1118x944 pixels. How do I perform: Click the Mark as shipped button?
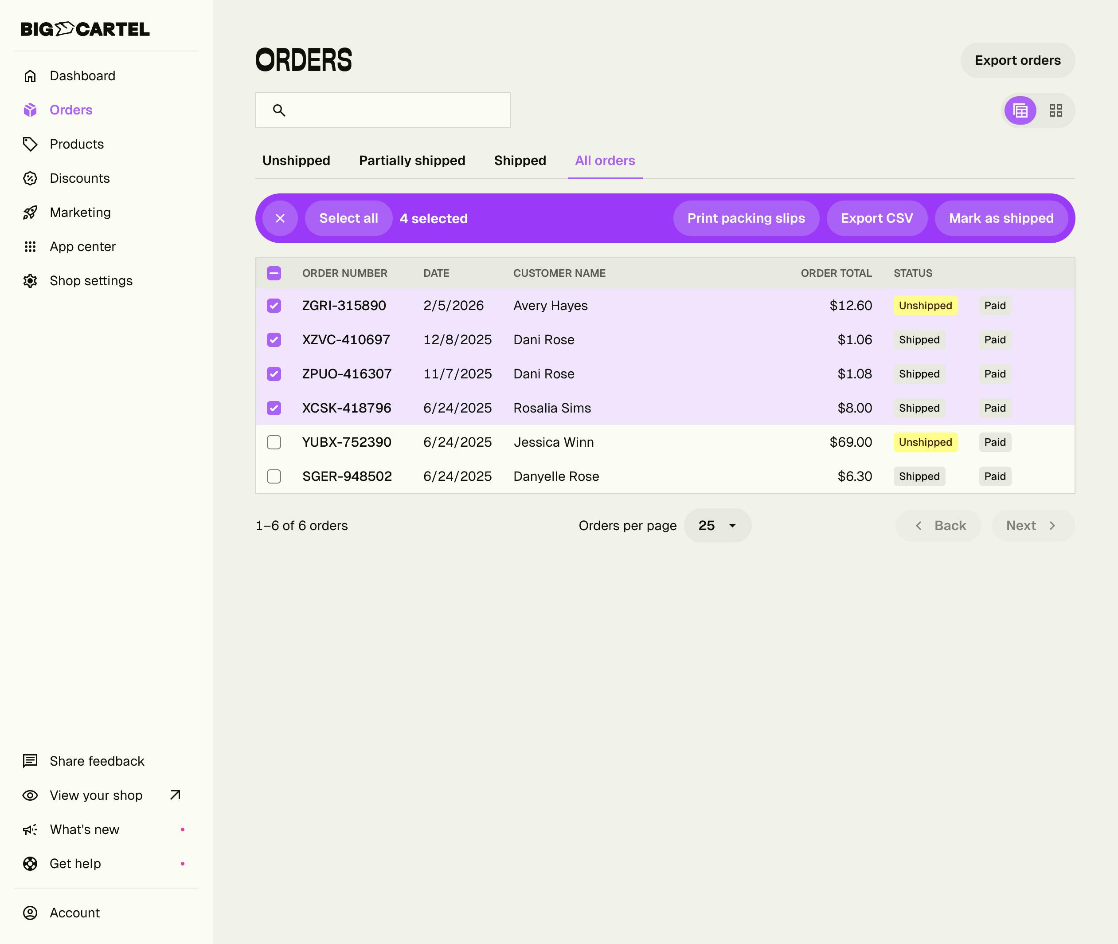click(1001, 218)
